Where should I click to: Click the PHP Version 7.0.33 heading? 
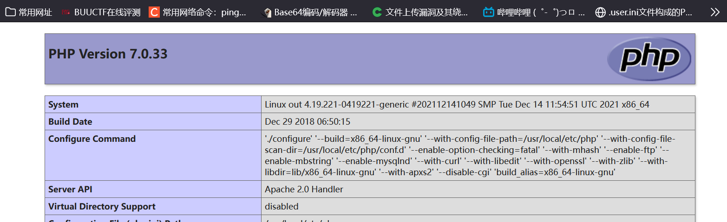tap(108, 54)
